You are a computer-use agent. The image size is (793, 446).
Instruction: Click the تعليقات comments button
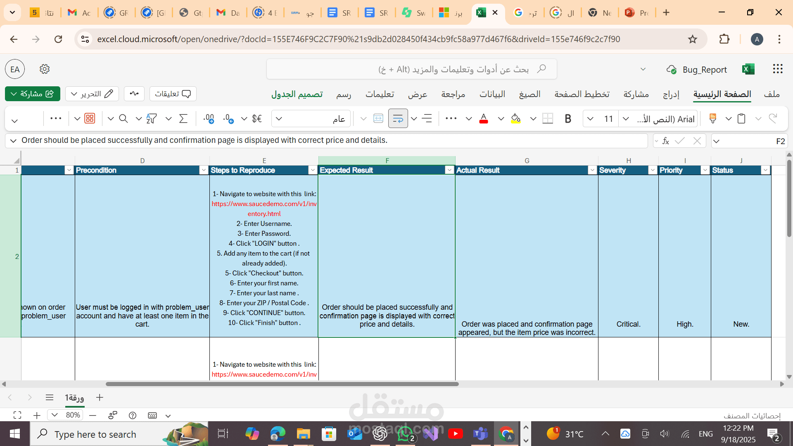point(173,94)
